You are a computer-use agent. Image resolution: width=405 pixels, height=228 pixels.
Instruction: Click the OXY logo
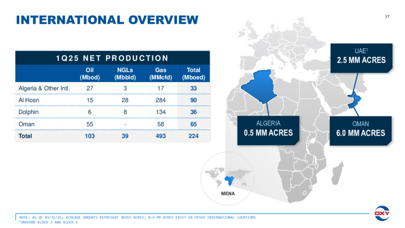tap(382, 213)
